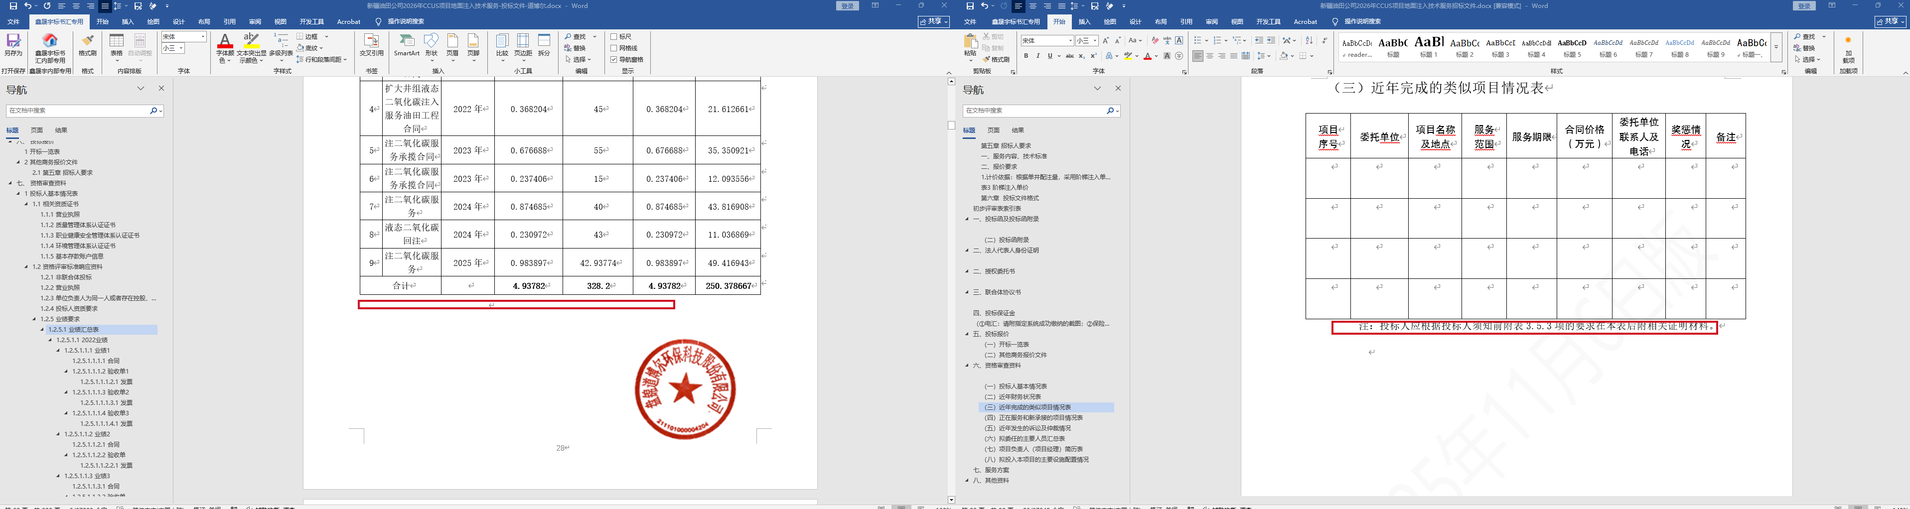This screenshot has width=1910, height=509.
Task: Switch to 结果 tab in right navigation pane
Action: (1017, 130)
